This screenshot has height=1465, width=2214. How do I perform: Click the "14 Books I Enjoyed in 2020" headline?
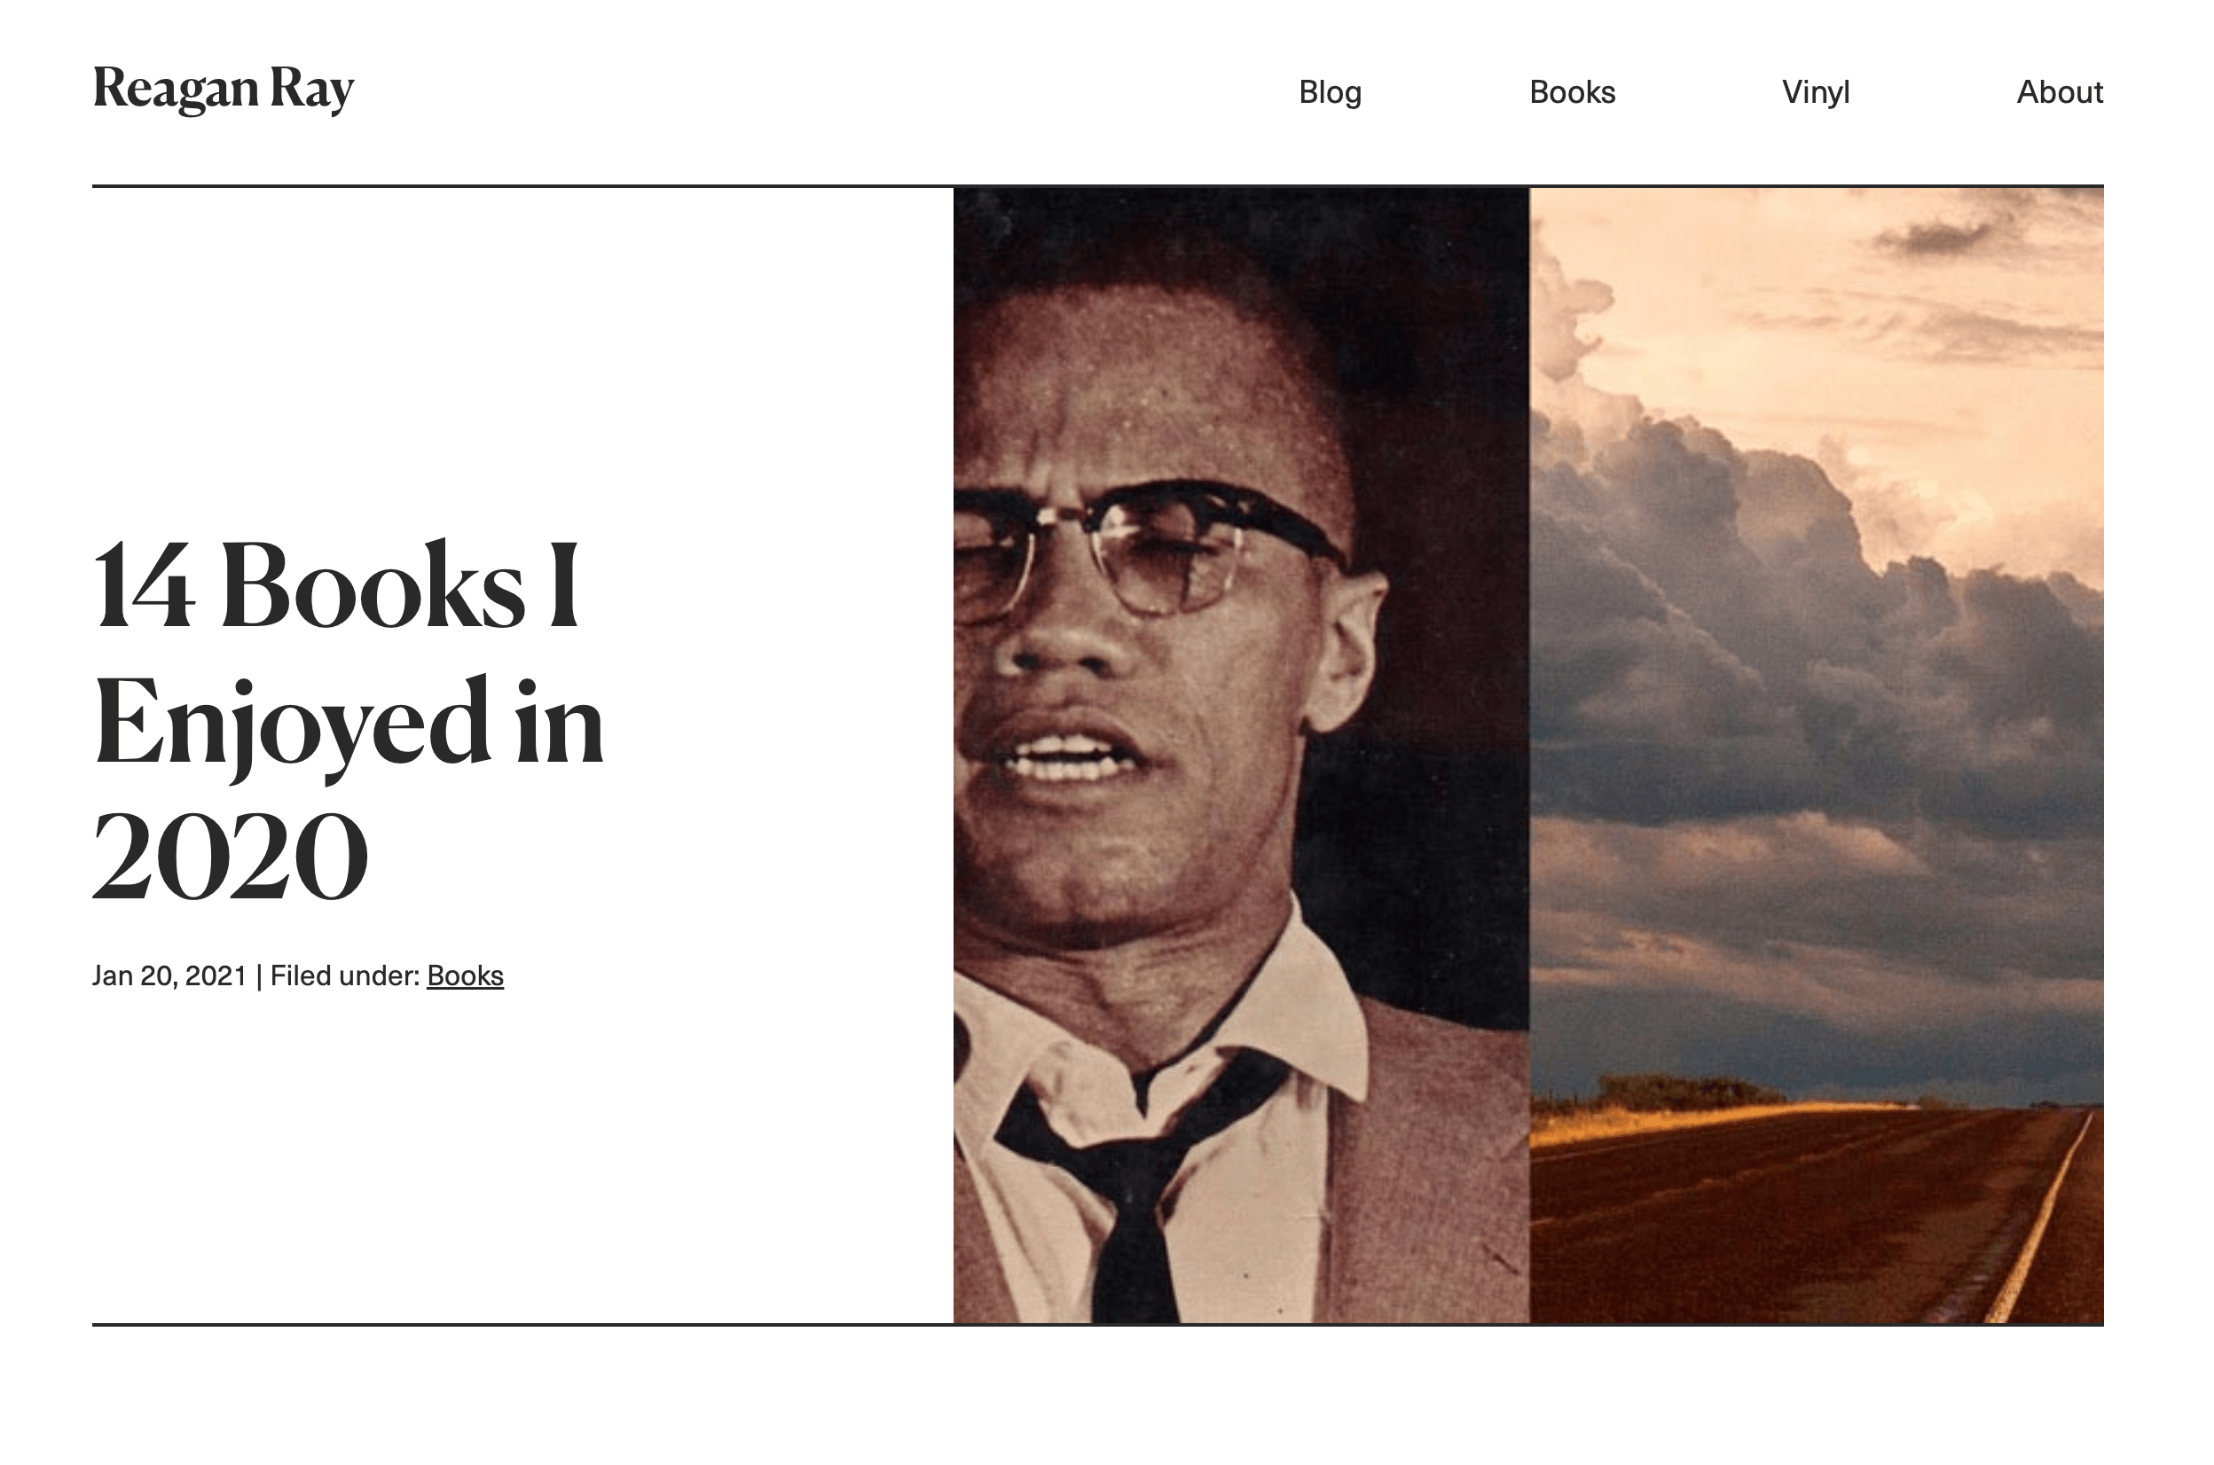349,719
